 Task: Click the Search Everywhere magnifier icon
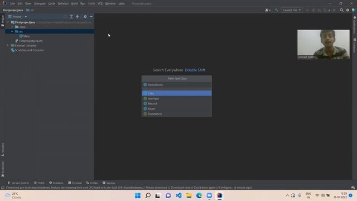pos(341,10)
